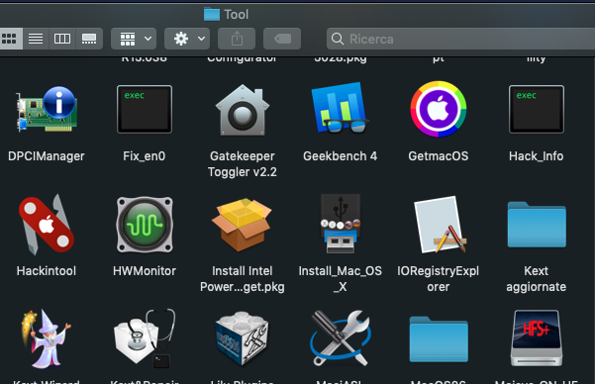Image resolution: width=595 pixels, height=384 pixels.
Task: Click the Hack_Info file name
Action: pyautogui.click(x=537, y=156)
